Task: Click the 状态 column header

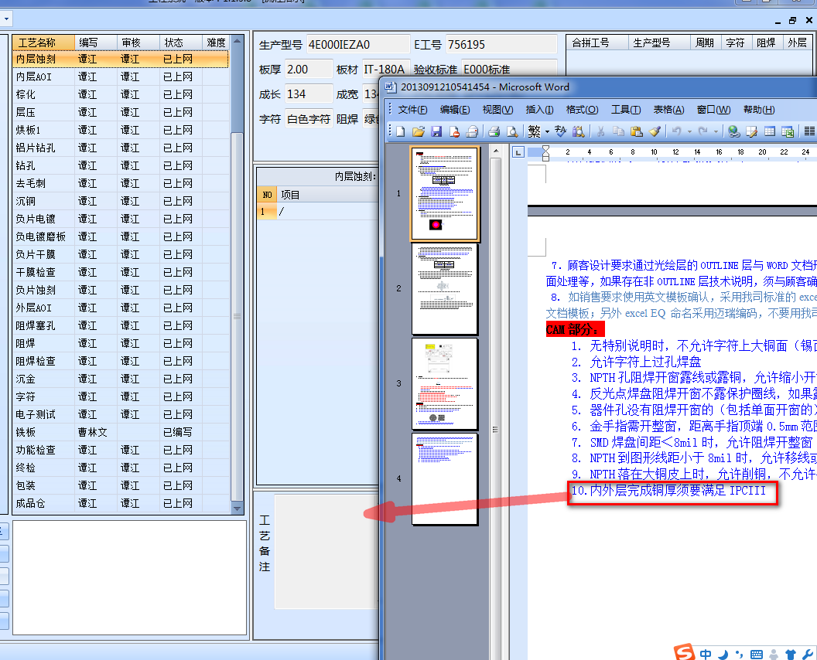Action: (181, 43)
